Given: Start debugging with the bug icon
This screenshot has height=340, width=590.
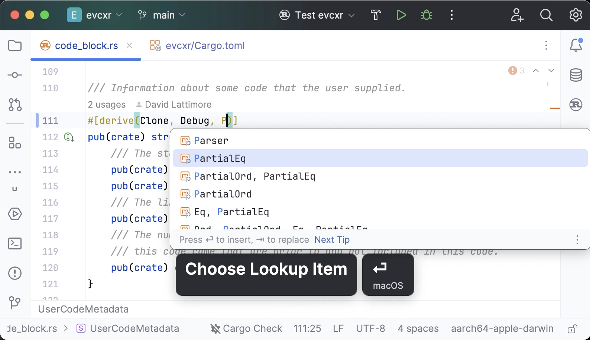Looking at the screenshot, I should pos(426,15).
